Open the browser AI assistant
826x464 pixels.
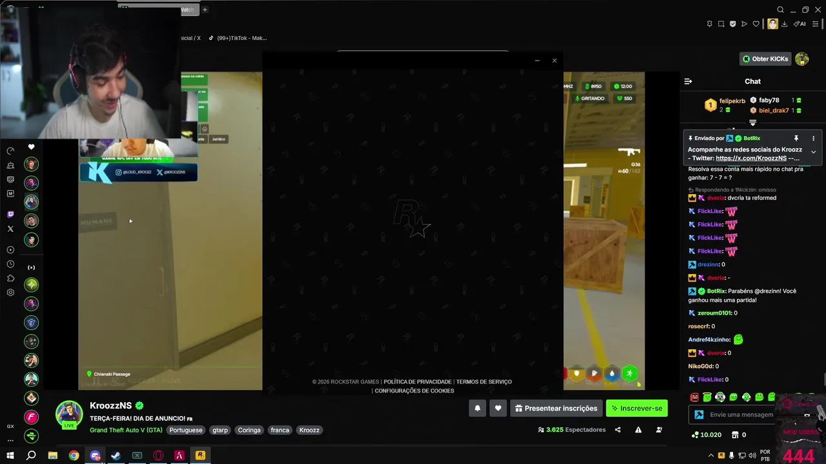click(800, 24)
